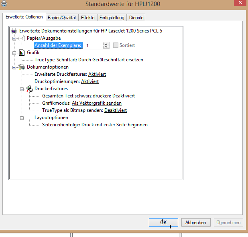The image size is (248, 237).
Task: Click the printer icon in the title bar
Action: tap(4, 4)
